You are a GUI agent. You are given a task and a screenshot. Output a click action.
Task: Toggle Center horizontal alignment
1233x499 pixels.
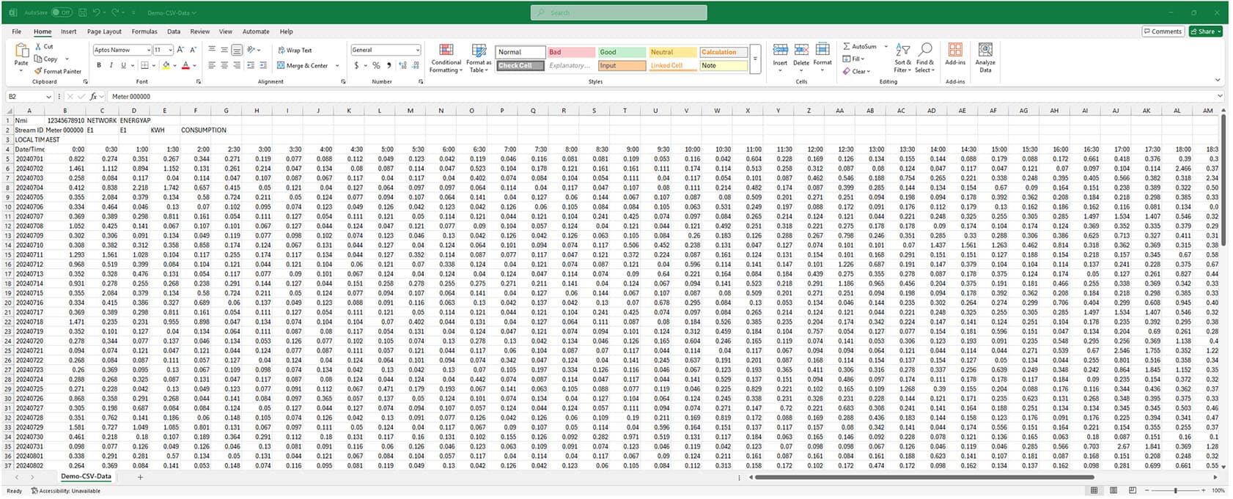coord(224,65)
